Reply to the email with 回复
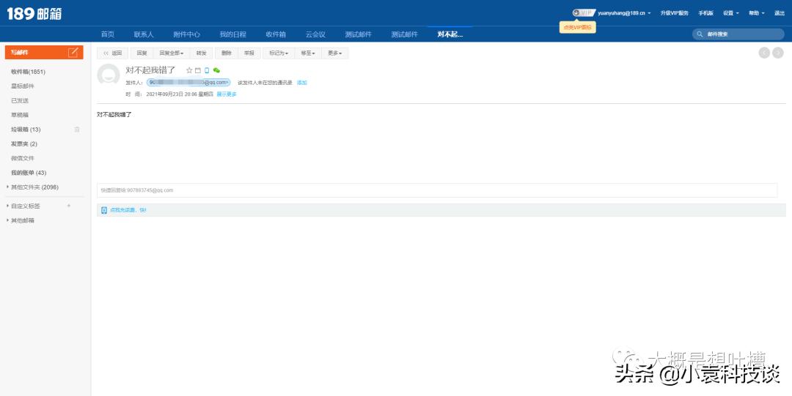This screenshot has height=396, width=792. (x=142, y=53)
